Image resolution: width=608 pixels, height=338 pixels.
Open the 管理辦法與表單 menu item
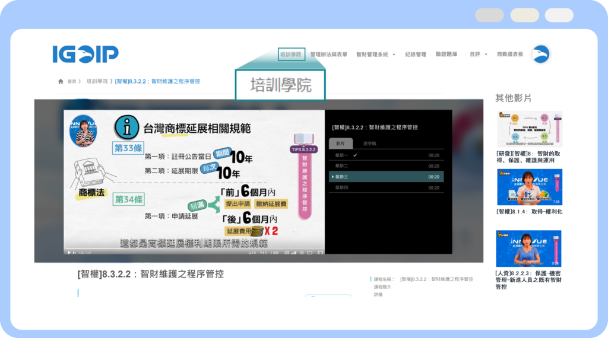[328, 55]
